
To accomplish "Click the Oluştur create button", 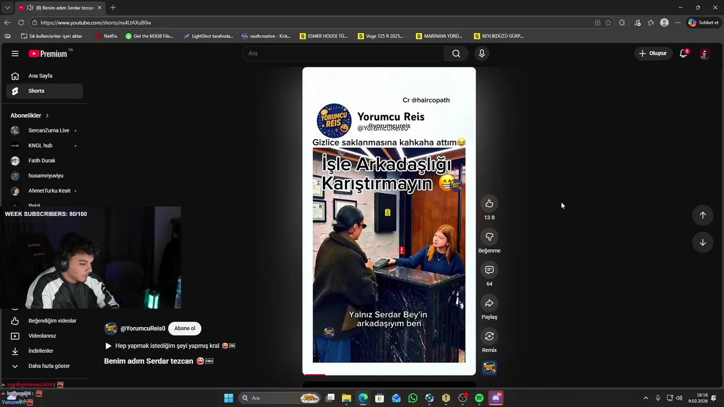I will click(x=653, y=53).
